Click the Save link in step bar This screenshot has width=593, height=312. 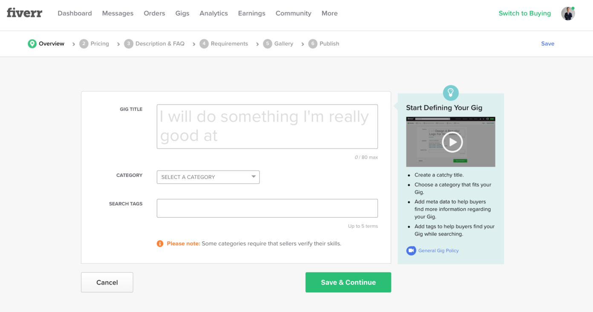pos(547,43)
